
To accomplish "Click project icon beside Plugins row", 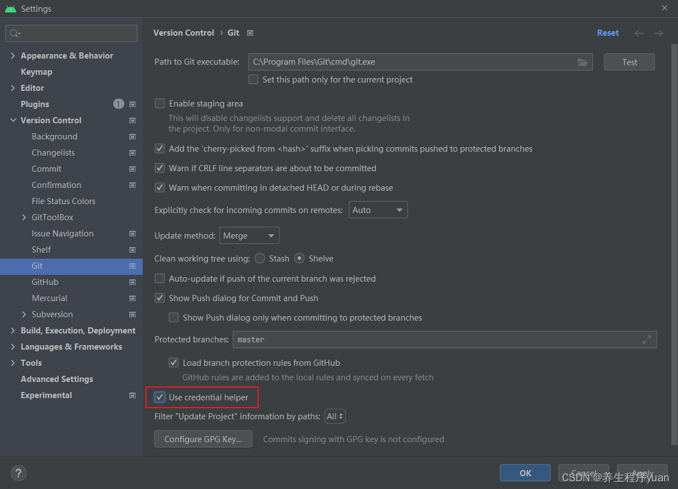I will (x=133, y=104).
